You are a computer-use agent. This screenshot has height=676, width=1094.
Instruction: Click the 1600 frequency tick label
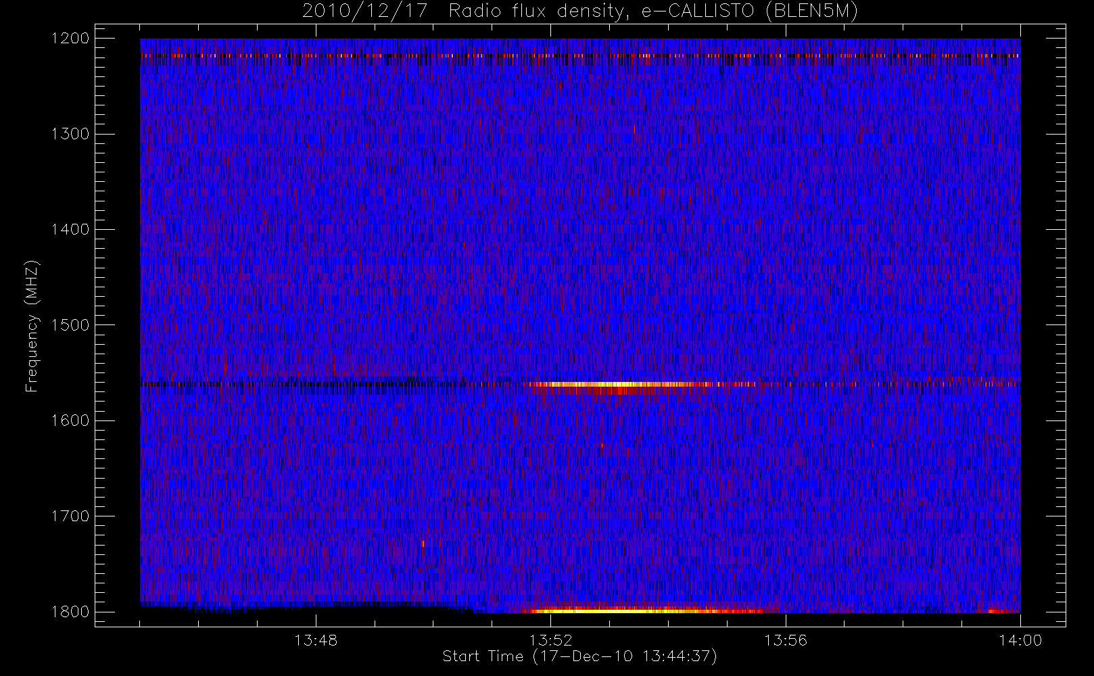70,420
